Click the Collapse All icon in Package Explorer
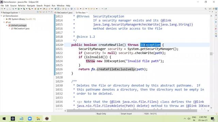218x122 pixels. pyautogui.click(x=38, y=12)
